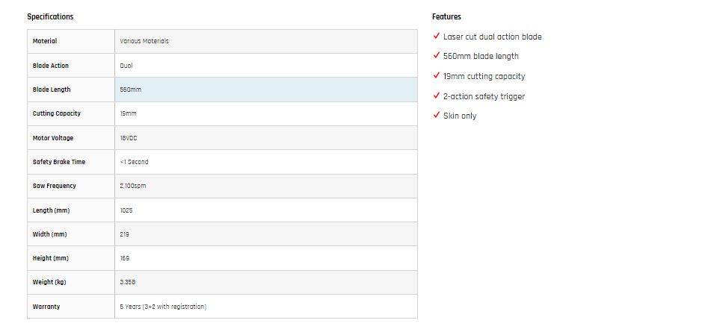Select the Weight (kg) value 3.358
This screenshot has height=332, width=714.
(128, 282)
